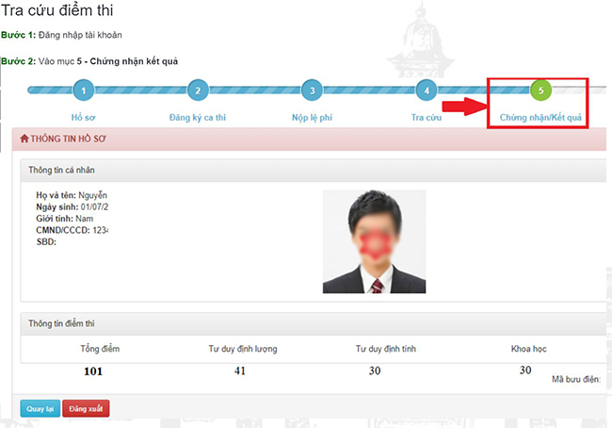Screen dimensions: 612x428
Task: Click the Tư duy định lượng score 41
Action: pos(241,370)
